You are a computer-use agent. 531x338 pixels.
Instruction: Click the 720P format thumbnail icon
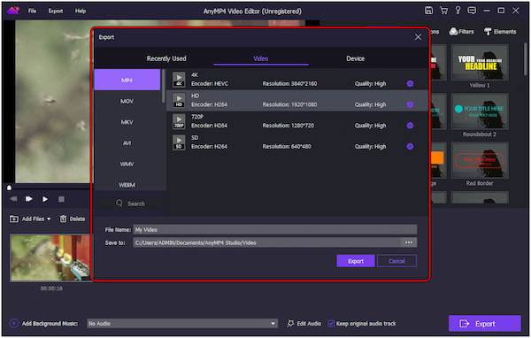point(179,121)
